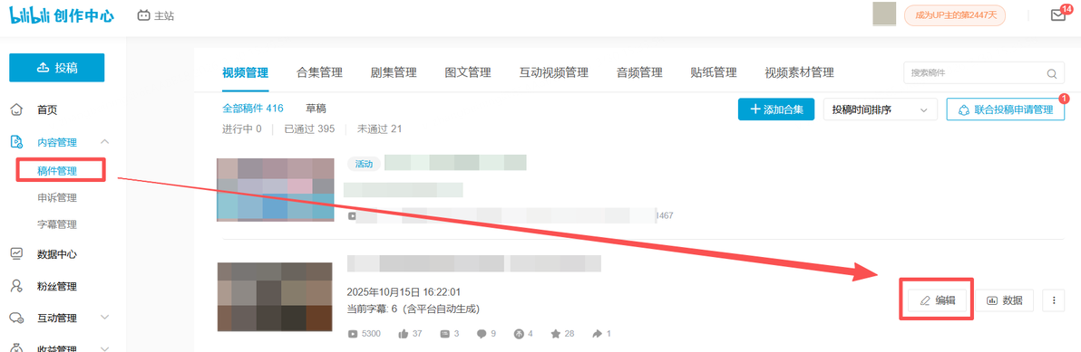
Task: Switch to the 贴纸管理 tab
Action: (714, 73)
